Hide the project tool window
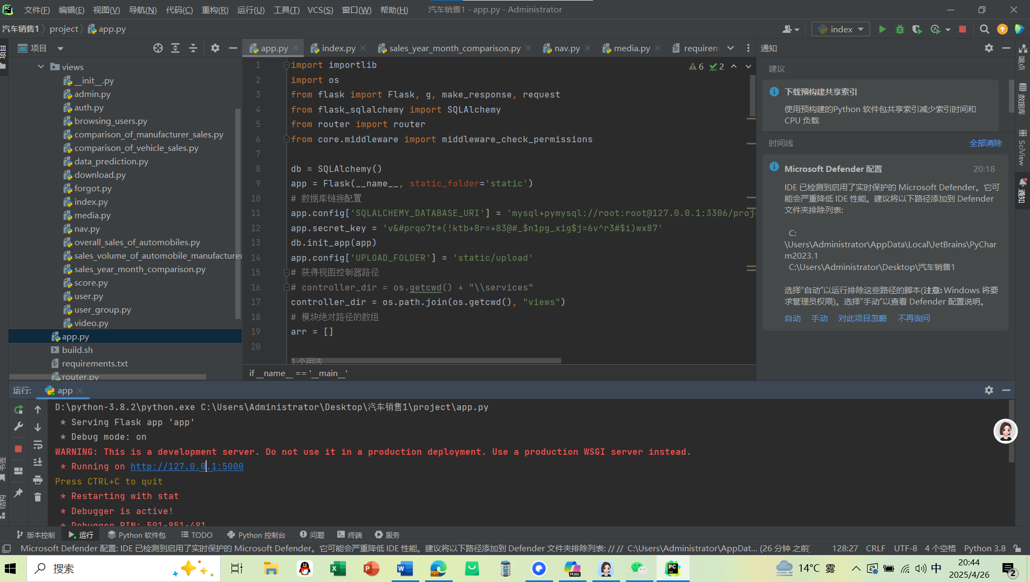The image size is (1030, 582). click(x=233, y=48)
